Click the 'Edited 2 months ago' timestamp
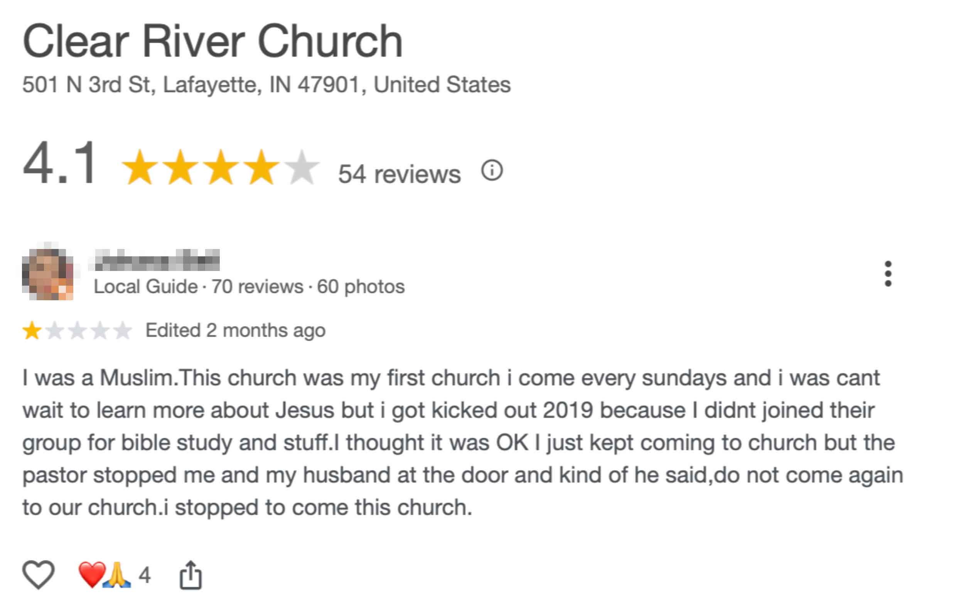 tap(235, 330)
